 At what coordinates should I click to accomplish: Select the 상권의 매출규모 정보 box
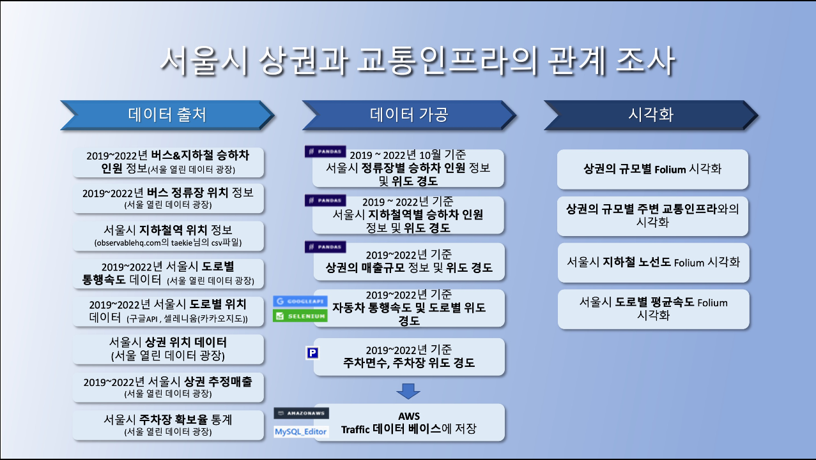click(x=408, y=262)
